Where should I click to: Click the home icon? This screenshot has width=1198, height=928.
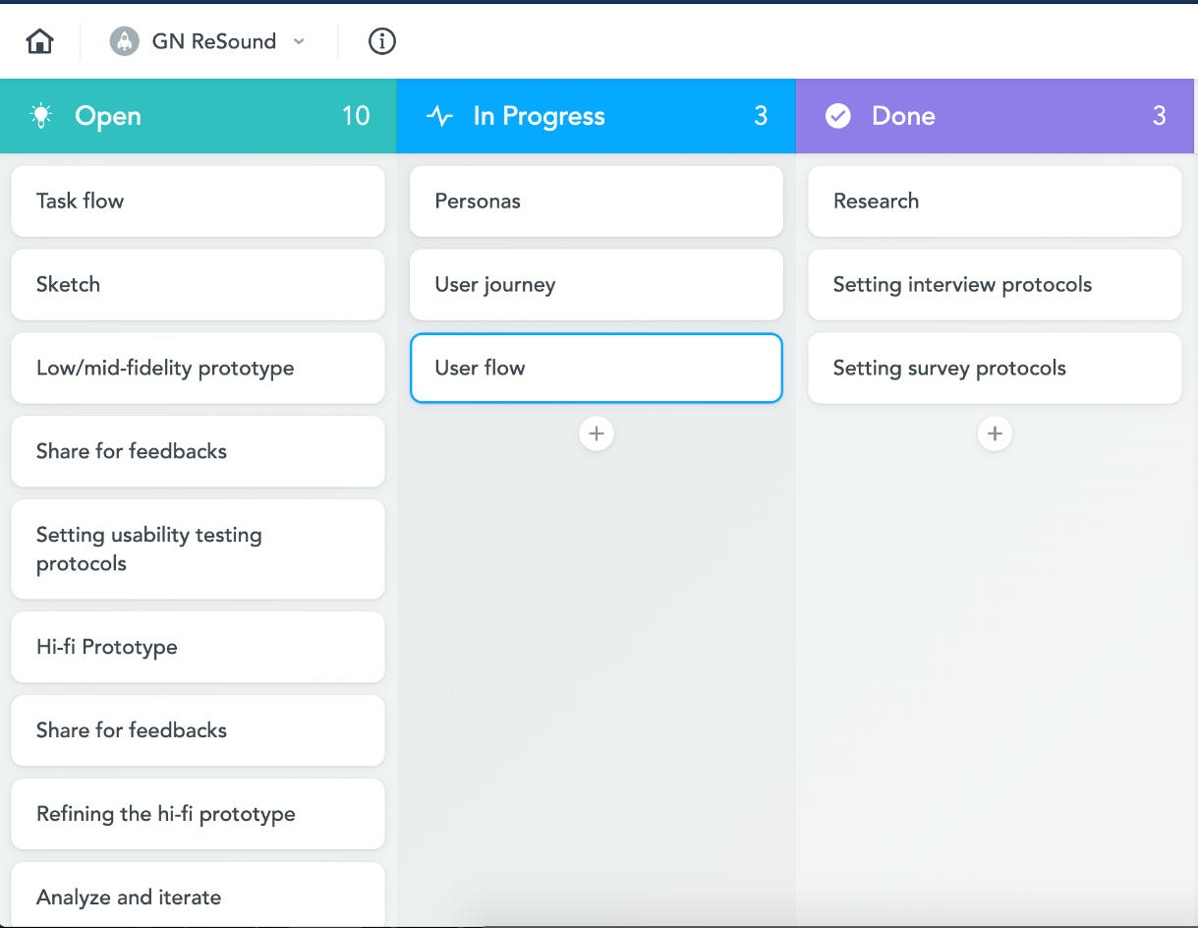click(40, 41)
